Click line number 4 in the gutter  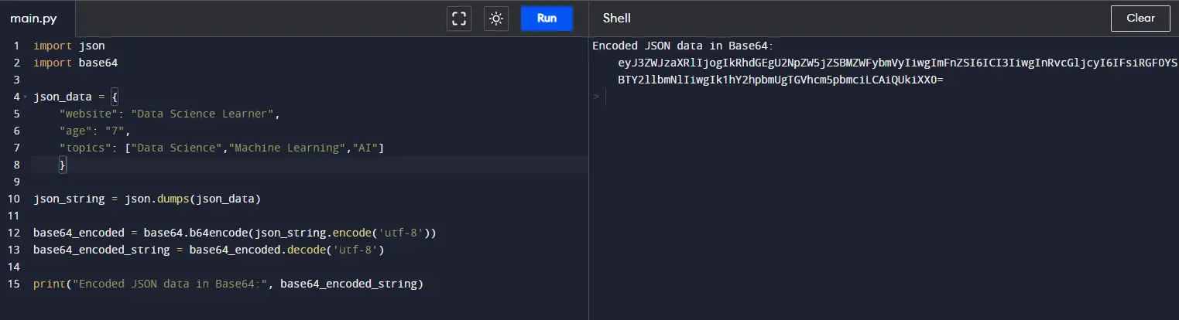15,97
